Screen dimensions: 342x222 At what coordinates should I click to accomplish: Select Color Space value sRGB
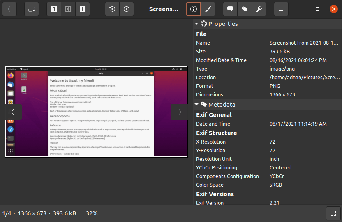(x=276, y=185)
